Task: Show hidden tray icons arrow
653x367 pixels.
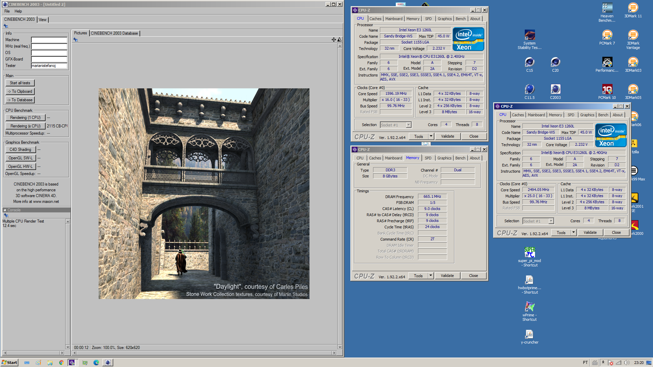Action: pos(603,362)
